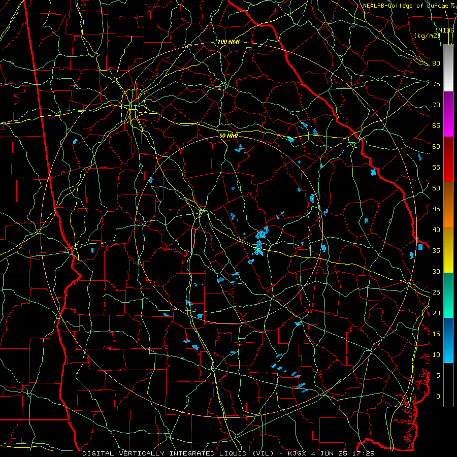Click the 50 value on the color scale
The height and width of the screenshot is (457, 457).
point(436,188)
